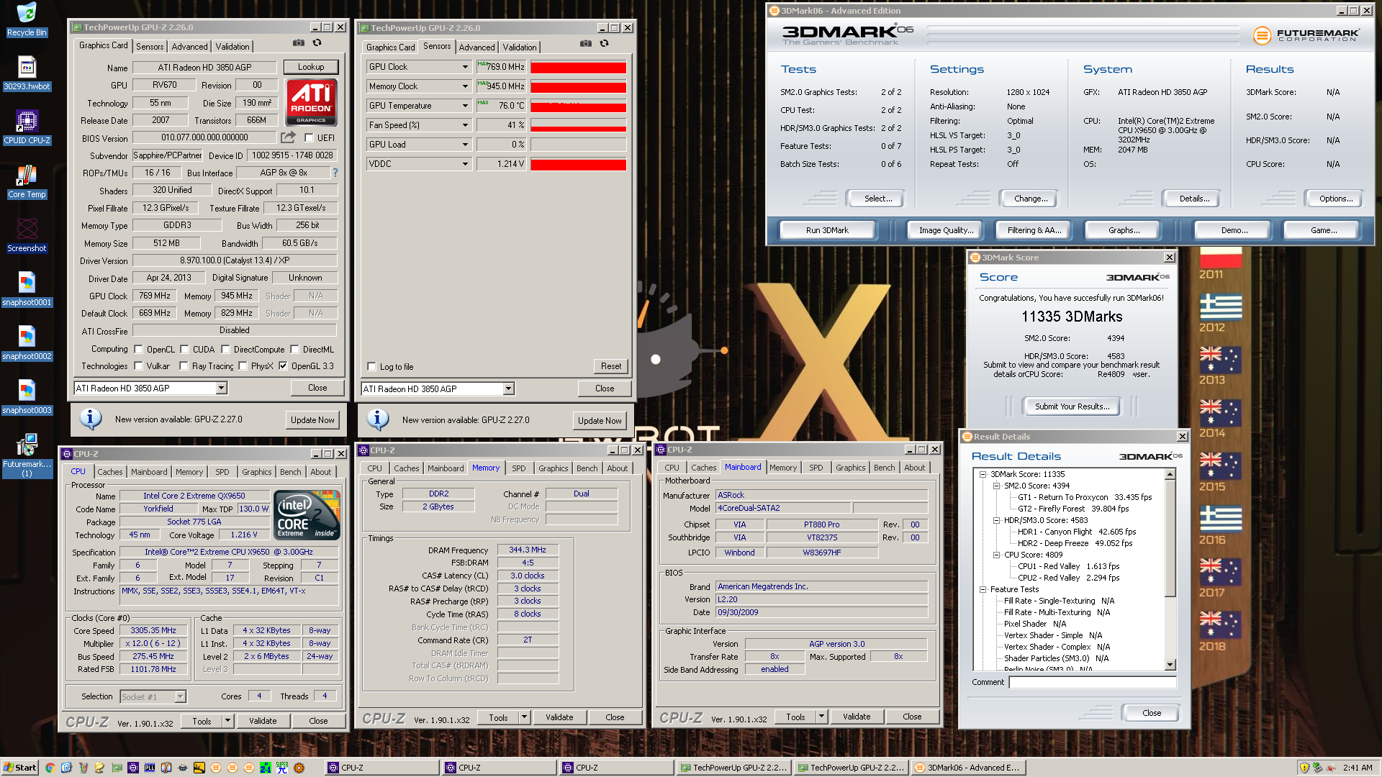This screenshot has width=1382, height=777.
Task: Toggle the OpenGL 3.3 checkbox
Action: [283, 366]
